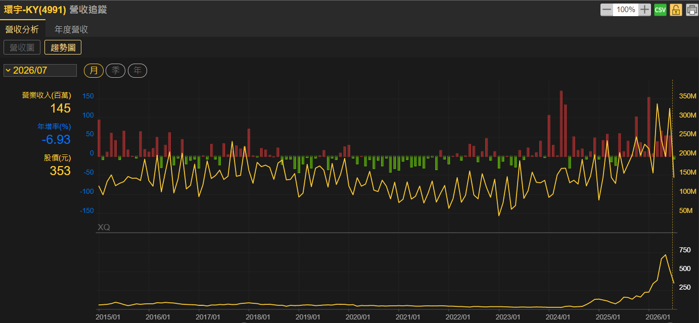Click the growth rate value -6.93

pos(56,139)
